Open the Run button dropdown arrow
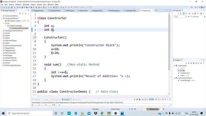This screenshot has width=206, height=116. tap(24, 7)
